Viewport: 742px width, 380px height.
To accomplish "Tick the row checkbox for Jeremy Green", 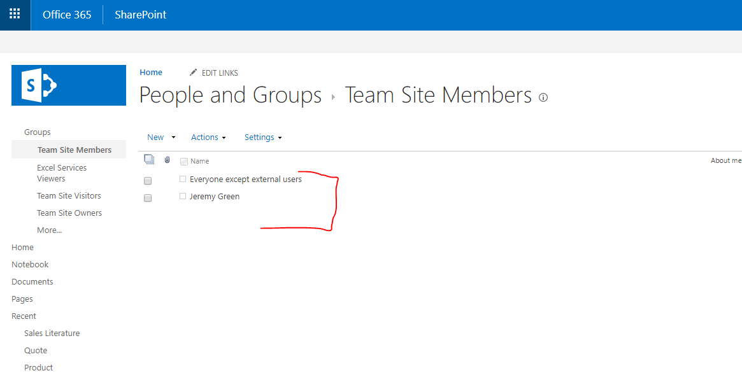I will tap(148, 198).
